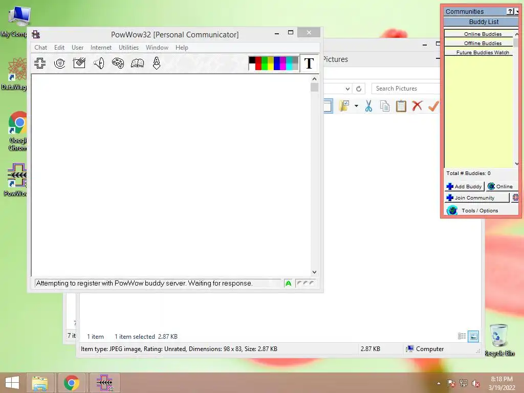Open the User menu in PowWow
Image resolution: width=524 pixels, height=393 pixels.
point(78,48)
